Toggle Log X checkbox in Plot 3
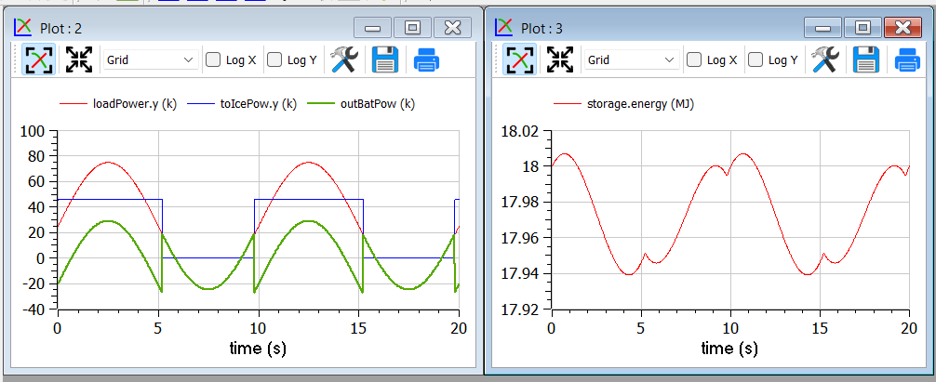The width and height of the screenshot is (936, 382). click(x=694, y=60)
